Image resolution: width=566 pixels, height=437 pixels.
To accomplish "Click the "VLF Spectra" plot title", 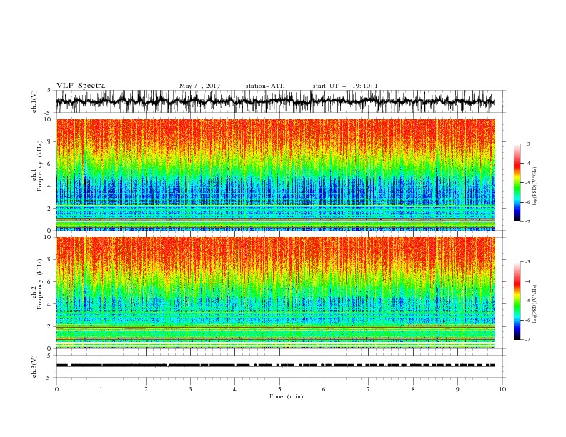I will pyautogui.click(x=81, y=86).
